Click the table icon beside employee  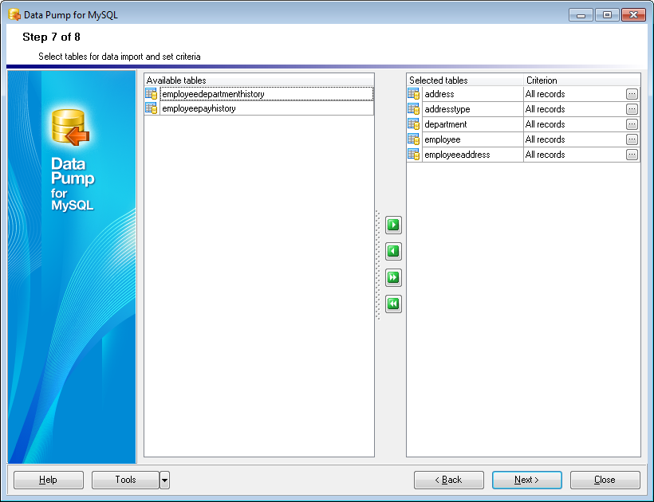(414, 139)
